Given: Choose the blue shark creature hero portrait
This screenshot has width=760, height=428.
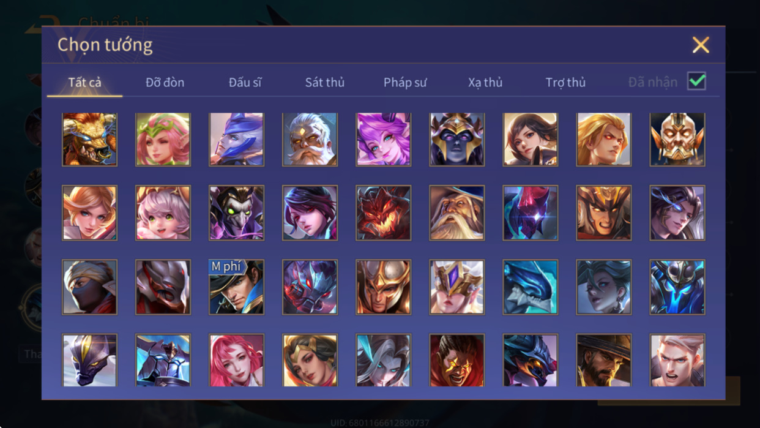Looking at the screenshot, I should [530, 287].
